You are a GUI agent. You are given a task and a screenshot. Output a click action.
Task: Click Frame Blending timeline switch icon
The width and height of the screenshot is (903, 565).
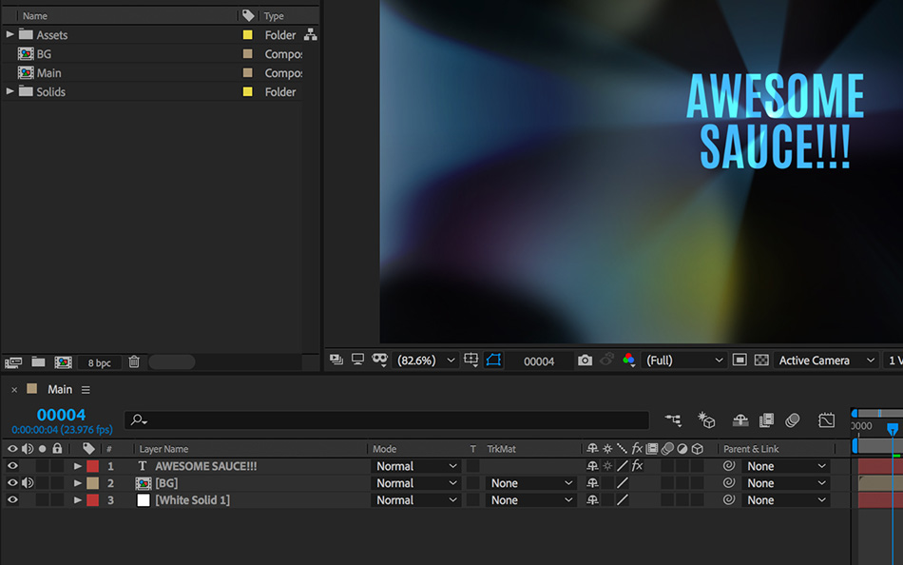coord(766,420)
